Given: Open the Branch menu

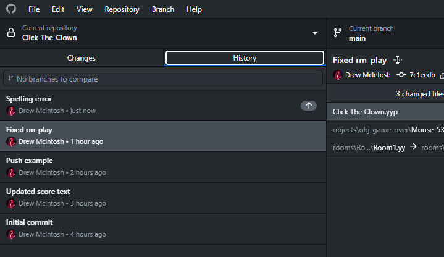Looking at the screenshot, I should coord(163,9).
